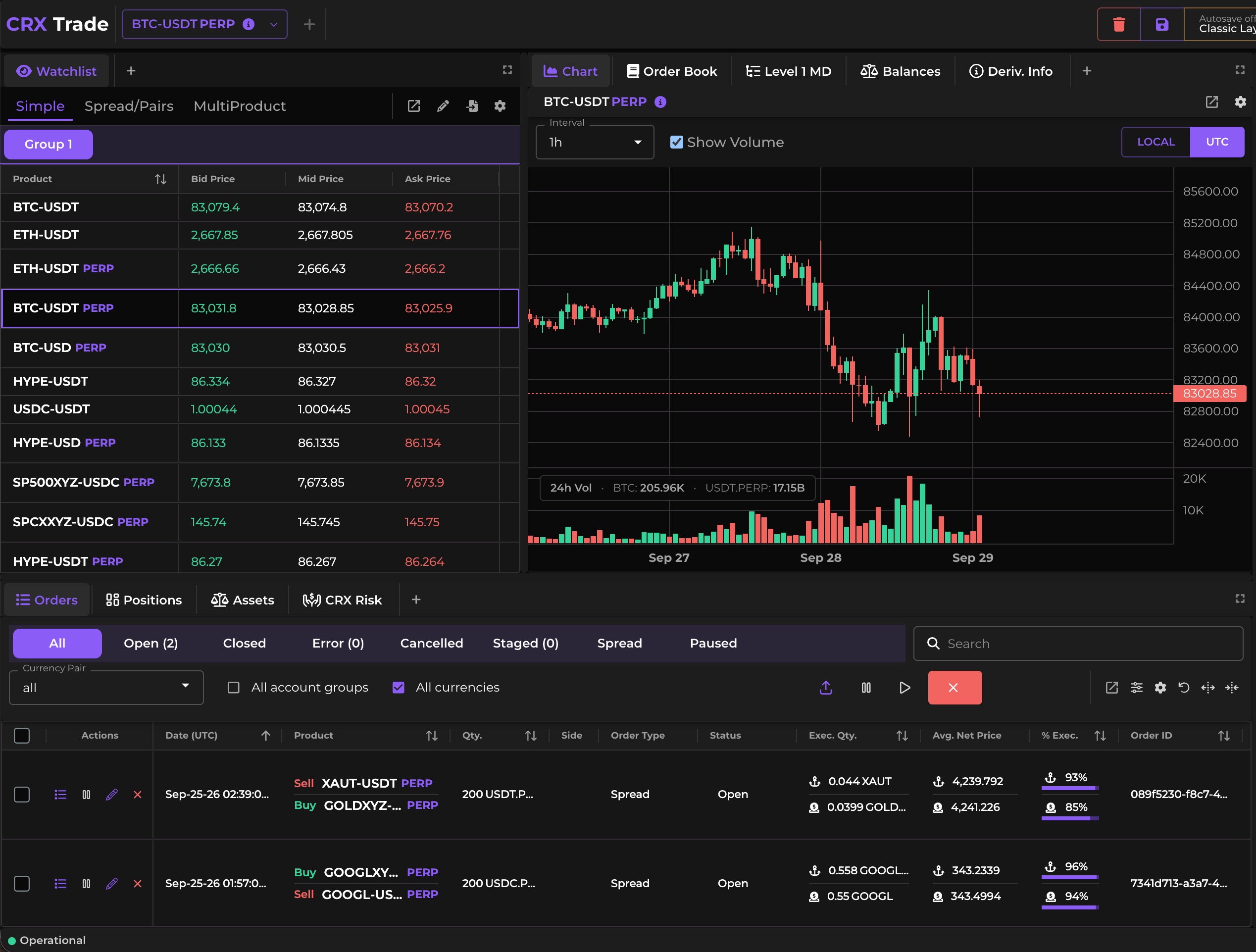Click the trash delete layout icon
The height and width of the screenshot is (952, 1256).
[1118, 24]
